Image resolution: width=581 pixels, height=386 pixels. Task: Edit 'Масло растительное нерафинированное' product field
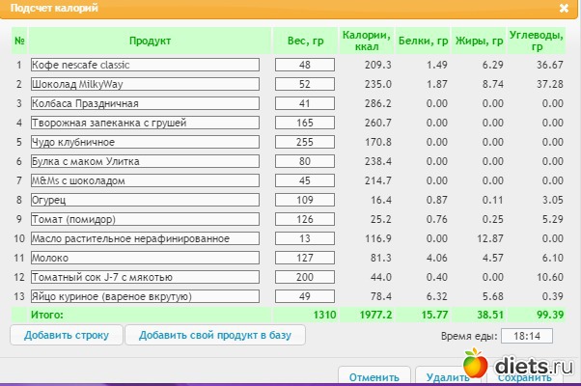tap(145, 238)
